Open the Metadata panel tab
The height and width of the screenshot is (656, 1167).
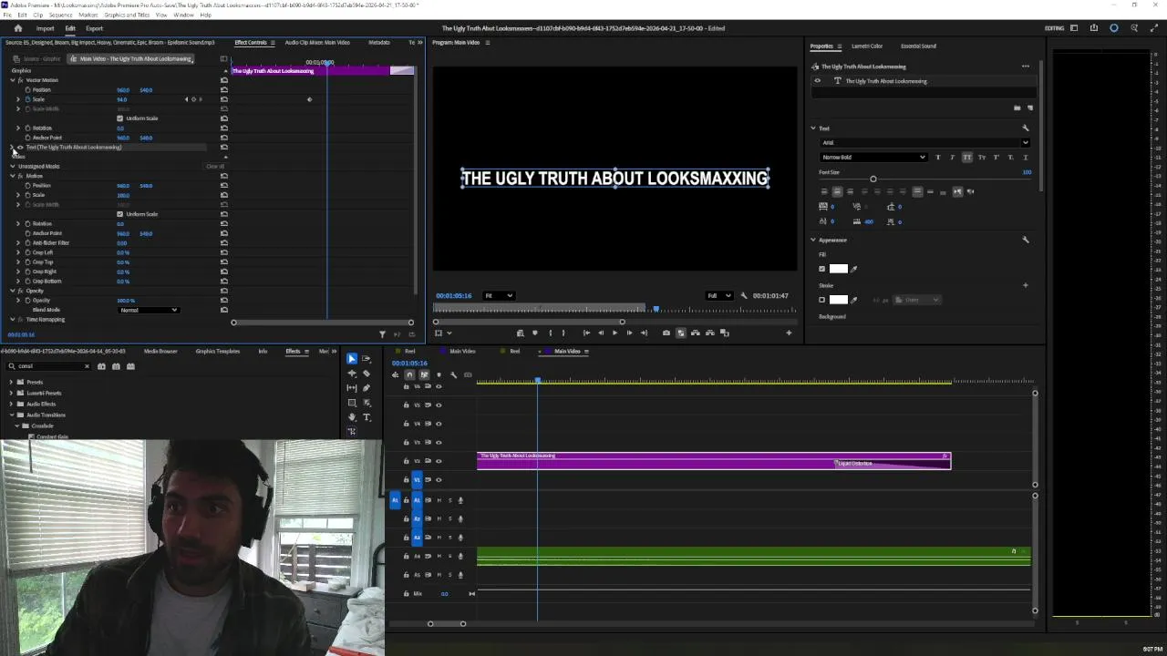tap(379, 43)
